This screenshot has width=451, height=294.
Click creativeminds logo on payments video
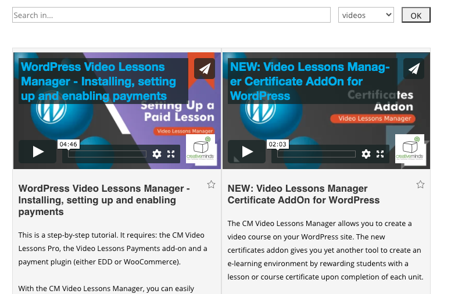200,149
